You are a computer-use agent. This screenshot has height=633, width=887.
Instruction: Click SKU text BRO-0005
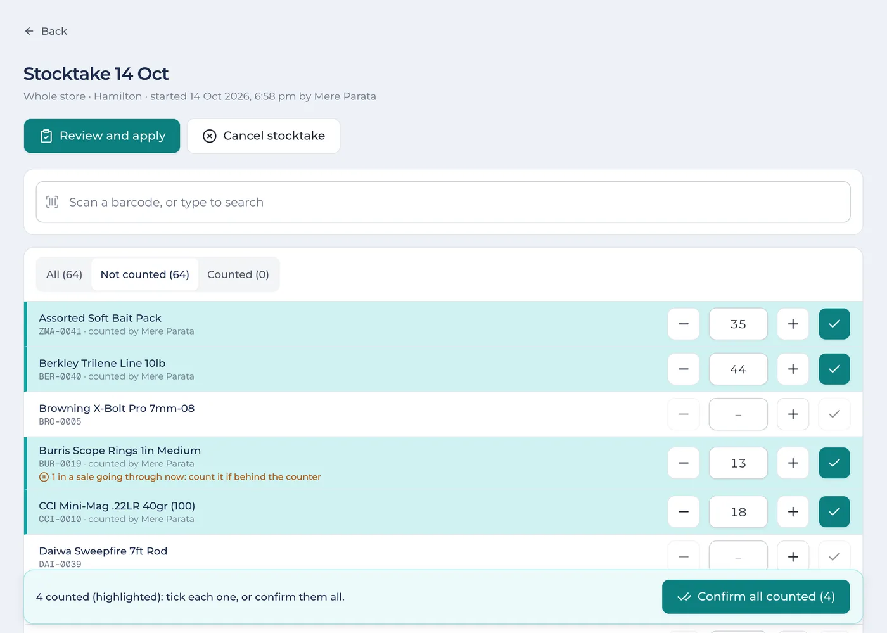(60, 422)
